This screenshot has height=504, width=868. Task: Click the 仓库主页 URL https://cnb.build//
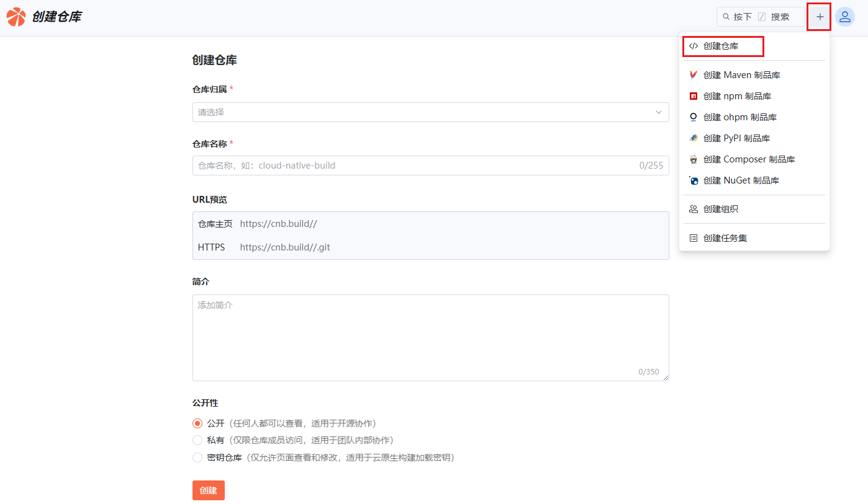point(278,224)
